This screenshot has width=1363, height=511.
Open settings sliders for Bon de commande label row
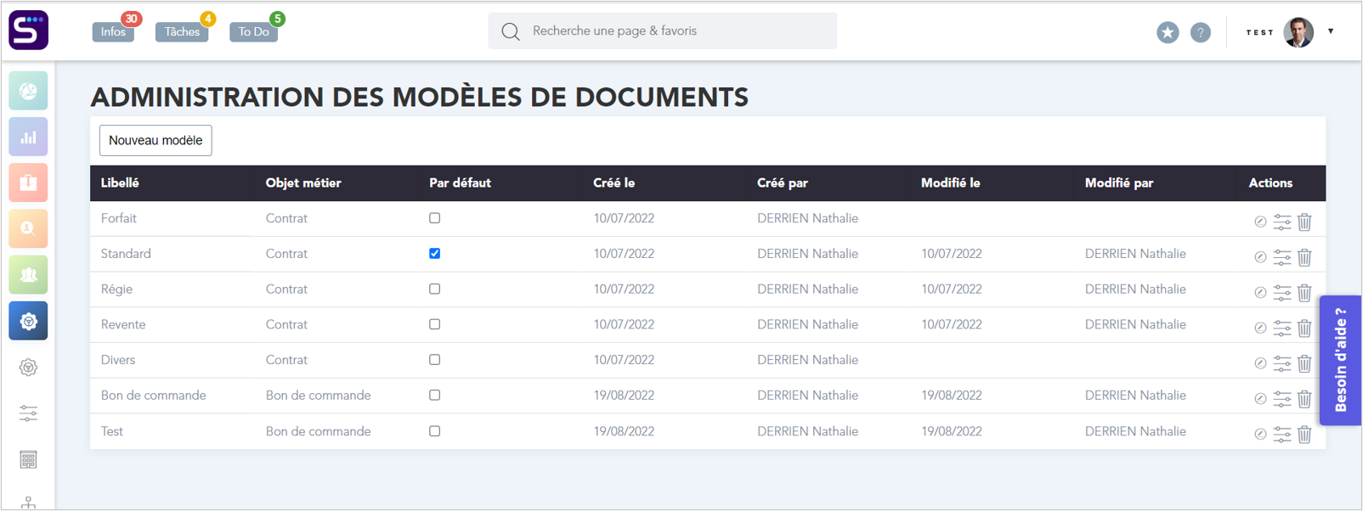point(1282,399)
